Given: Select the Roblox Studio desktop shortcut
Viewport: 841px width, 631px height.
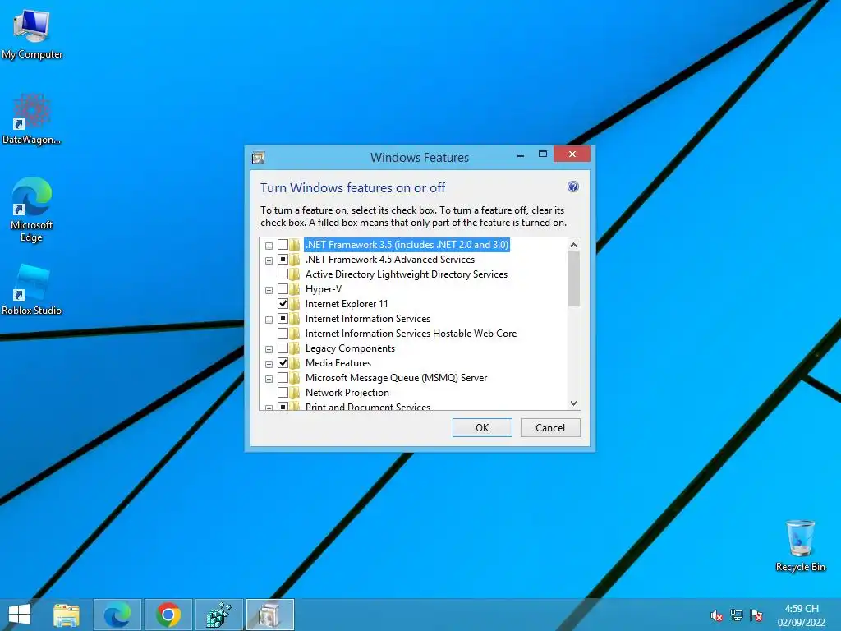Looking at the screenshot, I should tap(32, 290).
